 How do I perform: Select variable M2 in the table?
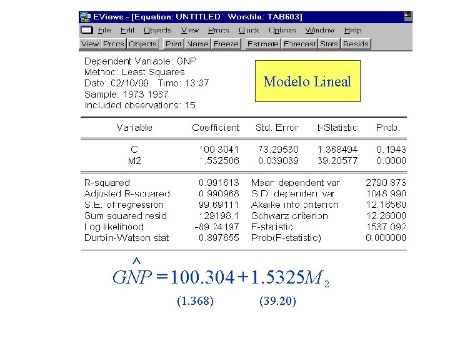[x=134, y=161]
